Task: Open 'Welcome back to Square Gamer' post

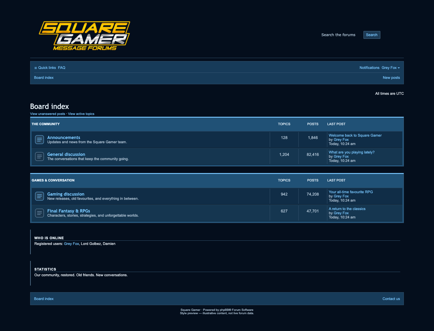Action: point(355,135)
